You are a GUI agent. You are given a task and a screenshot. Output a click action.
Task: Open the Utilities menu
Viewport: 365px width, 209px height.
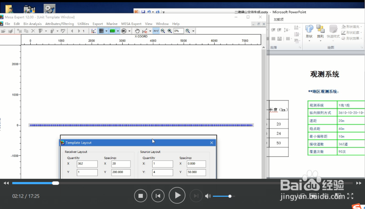point(83,24)
